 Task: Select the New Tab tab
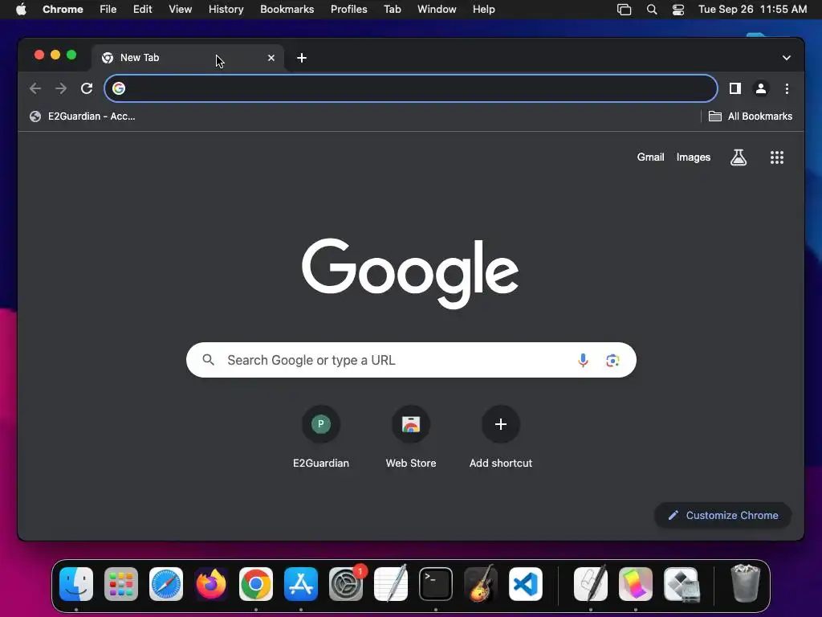pos(188,58)
